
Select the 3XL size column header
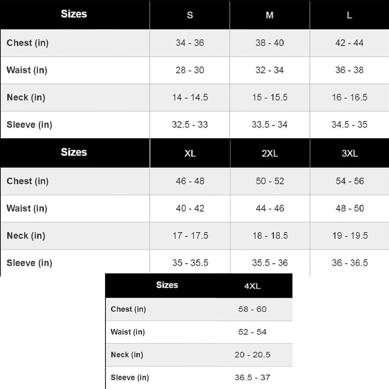point(350,153)
